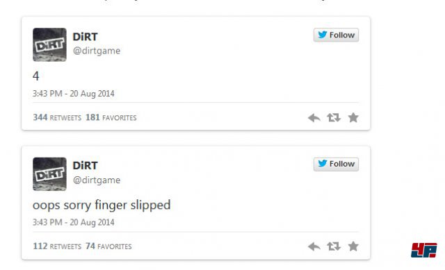Open @dirtgame handle in second tweet
The image size is (445, 270).
coord(97,180)
